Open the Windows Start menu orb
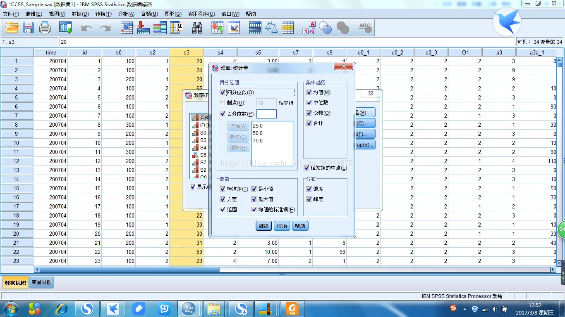The image size is (565, 317). [x=10, y=308]
